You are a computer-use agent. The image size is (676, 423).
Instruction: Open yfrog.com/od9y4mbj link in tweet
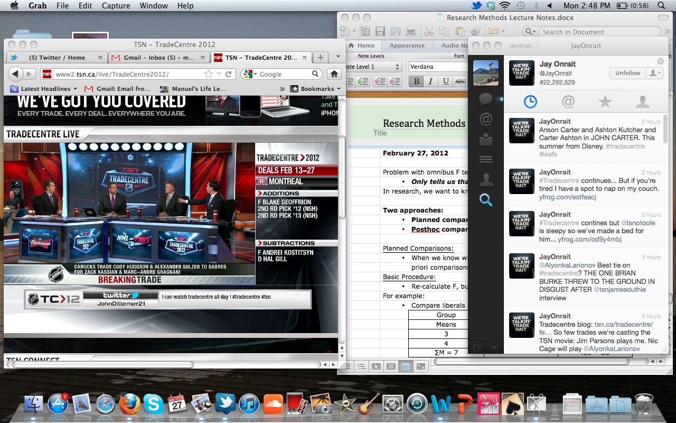(x=589, y=239)
